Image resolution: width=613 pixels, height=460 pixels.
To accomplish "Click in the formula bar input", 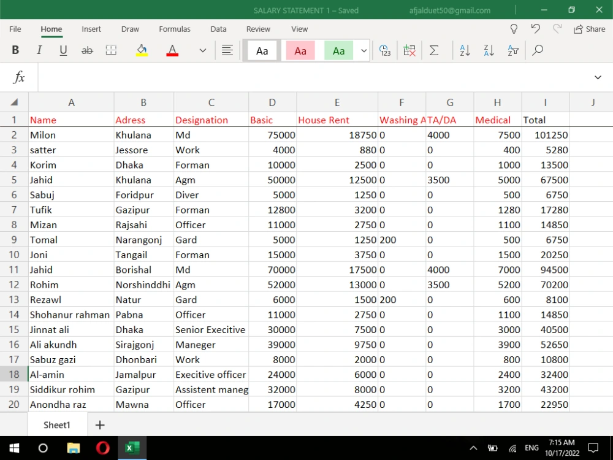I will point(313,77).
